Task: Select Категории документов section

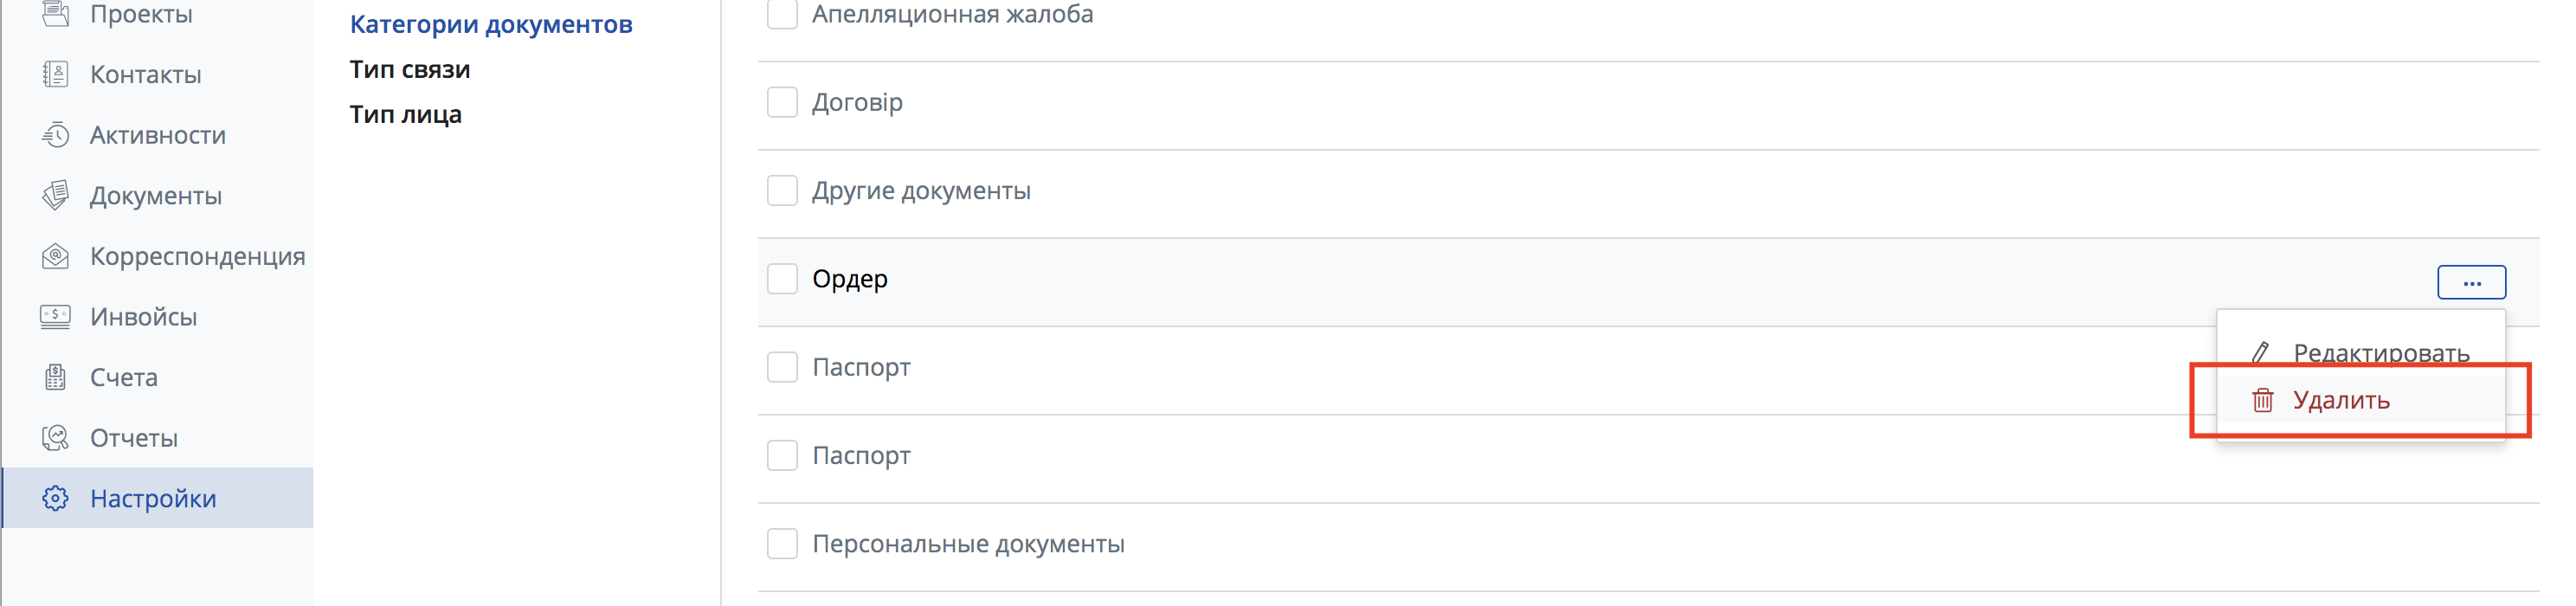Action: pyautogui.click(x=491, y=24)
